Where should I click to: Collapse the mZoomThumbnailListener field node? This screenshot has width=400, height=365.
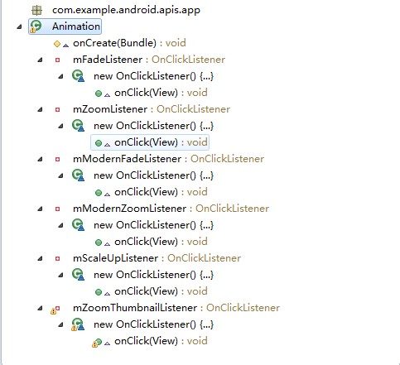click(x=40, y=308)
